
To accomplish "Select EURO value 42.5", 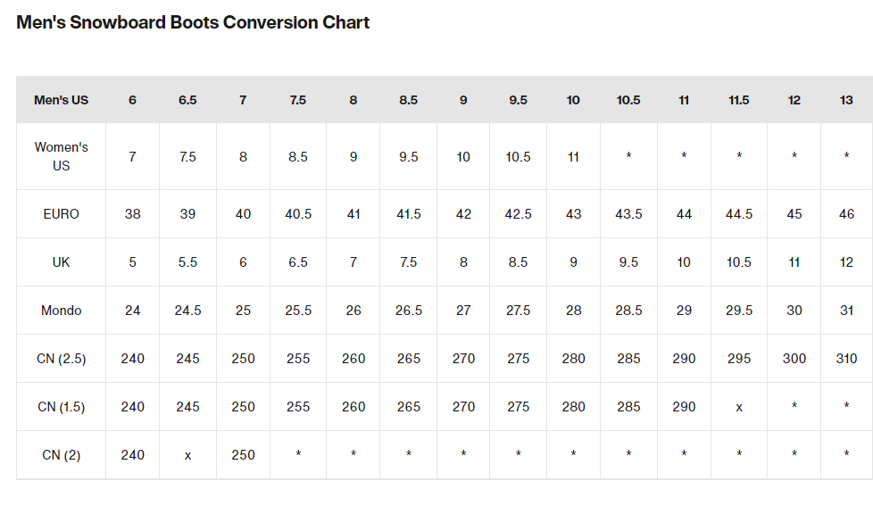I will point(519,214).
